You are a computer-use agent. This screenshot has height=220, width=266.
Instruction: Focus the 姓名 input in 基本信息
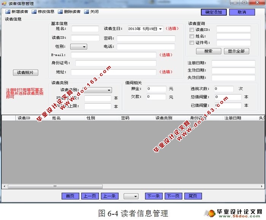(x=85, y=29)
